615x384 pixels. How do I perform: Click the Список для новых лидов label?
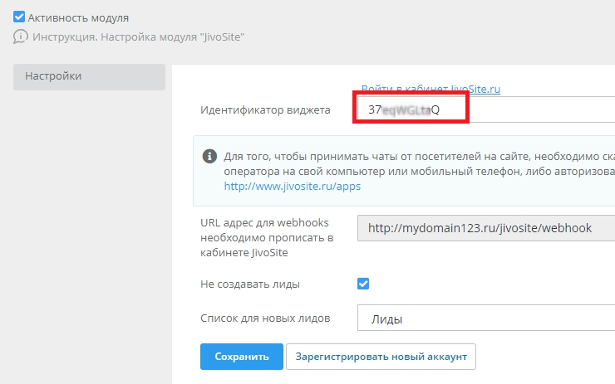pyautogui.click(x=266, y=318)
